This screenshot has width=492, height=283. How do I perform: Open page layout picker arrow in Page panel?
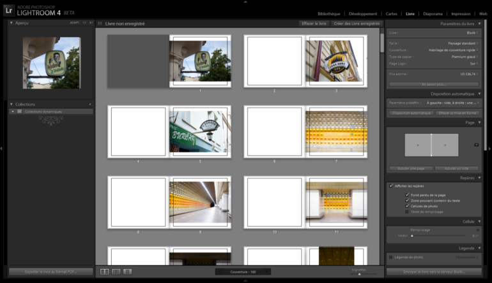click(476, 145)
